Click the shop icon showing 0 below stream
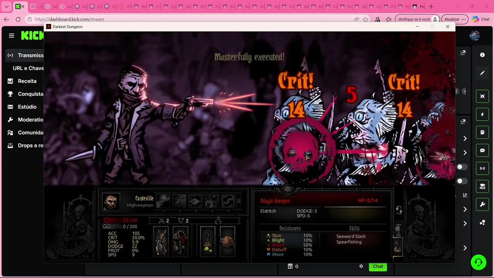 tap(290, 266)
